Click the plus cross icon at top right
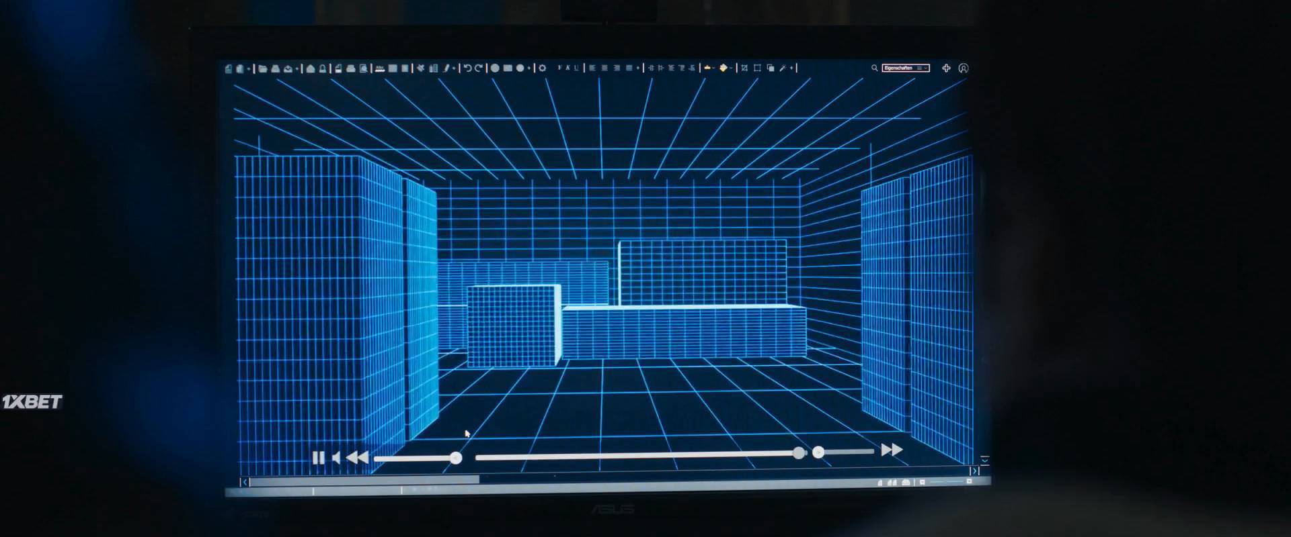The width and height of the screenshot is (1291, 537). point(946,68)
